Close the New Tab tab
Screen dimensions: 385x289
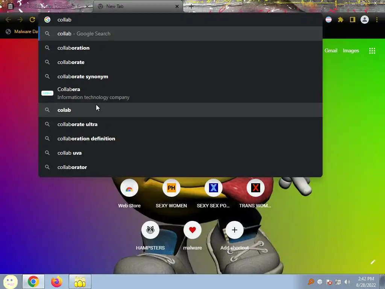pyautogui.click(x=177, y=6)
